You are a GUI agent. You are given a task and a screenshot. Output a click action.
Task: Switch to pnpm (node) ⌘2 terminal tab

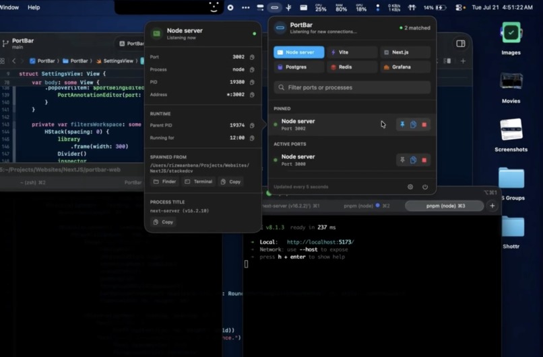pos(366,206)
